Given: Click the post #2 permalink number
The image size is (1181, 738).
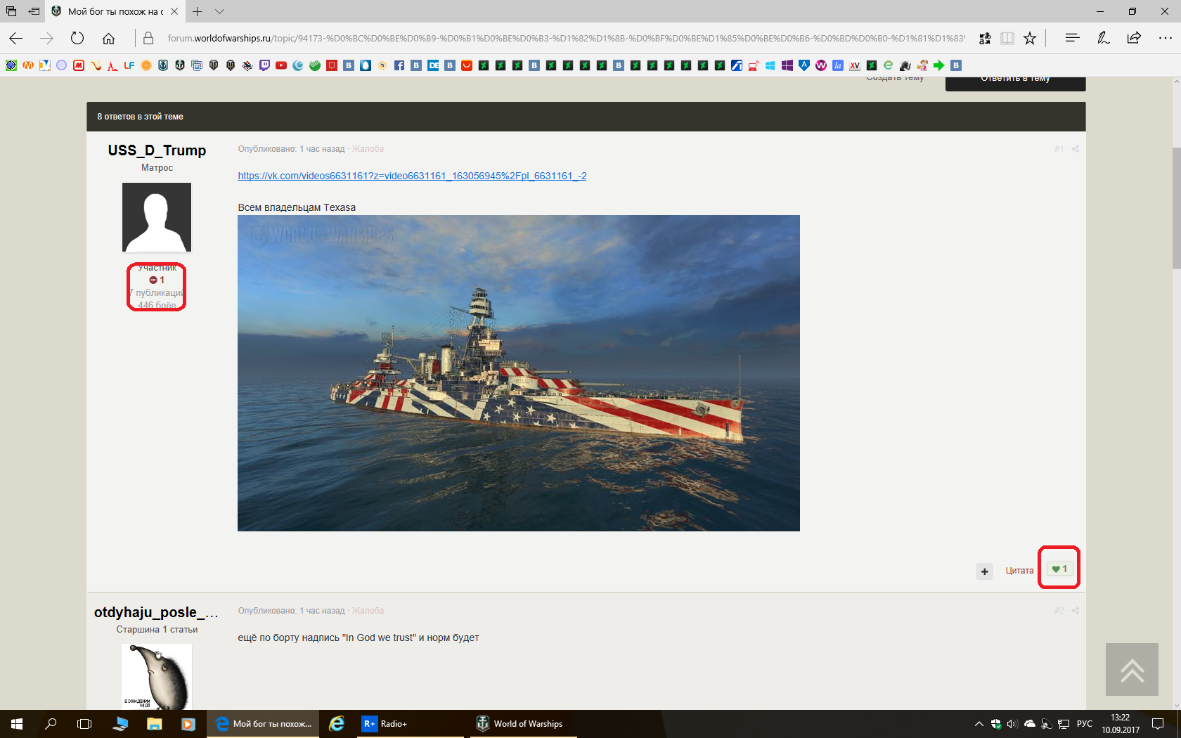Looking at the screenshot, I should [1059, 611].
